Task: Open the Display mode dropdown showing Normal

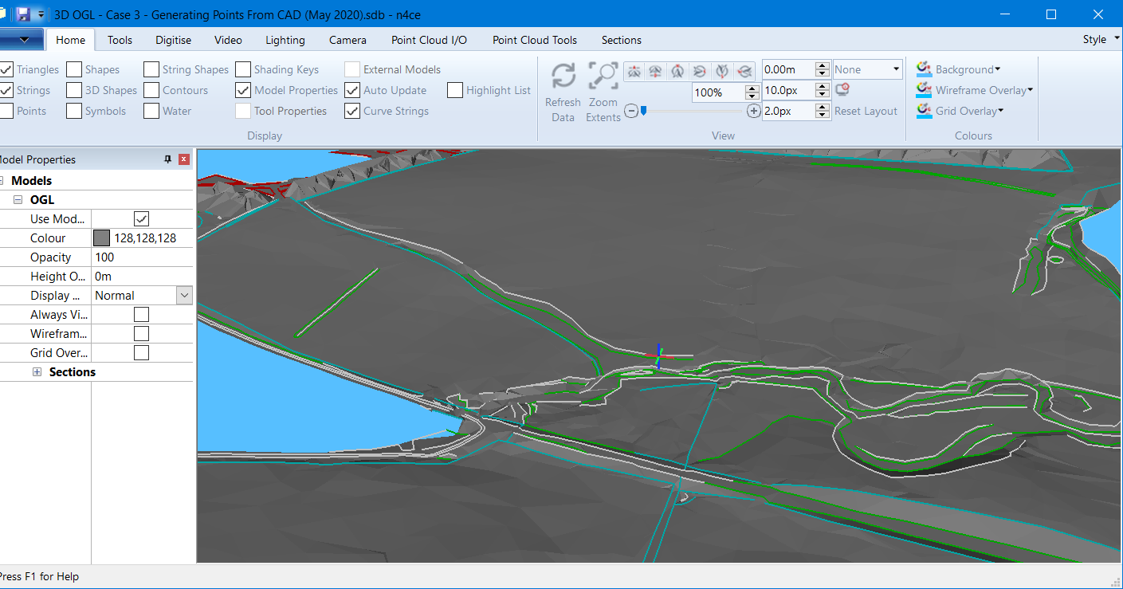Action: (184, 295)
